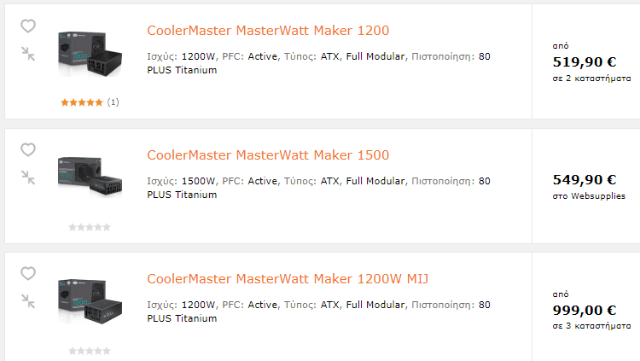View MasterWatt Maker 1500 product thumbnail
Image resolution: width=640 pixels, height=361 pixels.
click(x=90, y=177)
